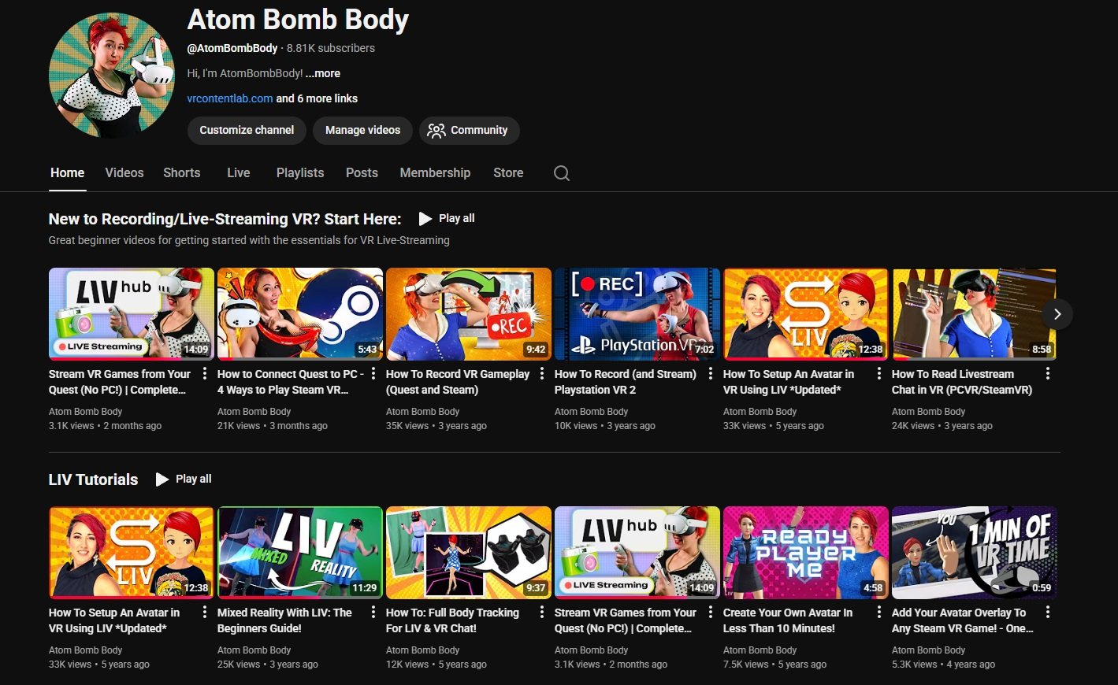Open the vrcontentlab.com link

230,98
